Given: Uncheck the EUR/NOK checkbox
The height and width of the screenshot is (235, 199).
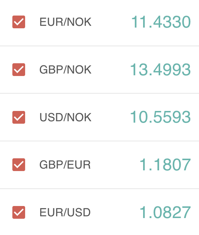Looking at the screenshot, I should [18, 22].
